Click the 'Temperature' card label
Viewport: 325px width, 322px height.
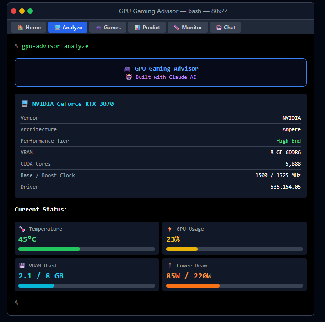45,229
